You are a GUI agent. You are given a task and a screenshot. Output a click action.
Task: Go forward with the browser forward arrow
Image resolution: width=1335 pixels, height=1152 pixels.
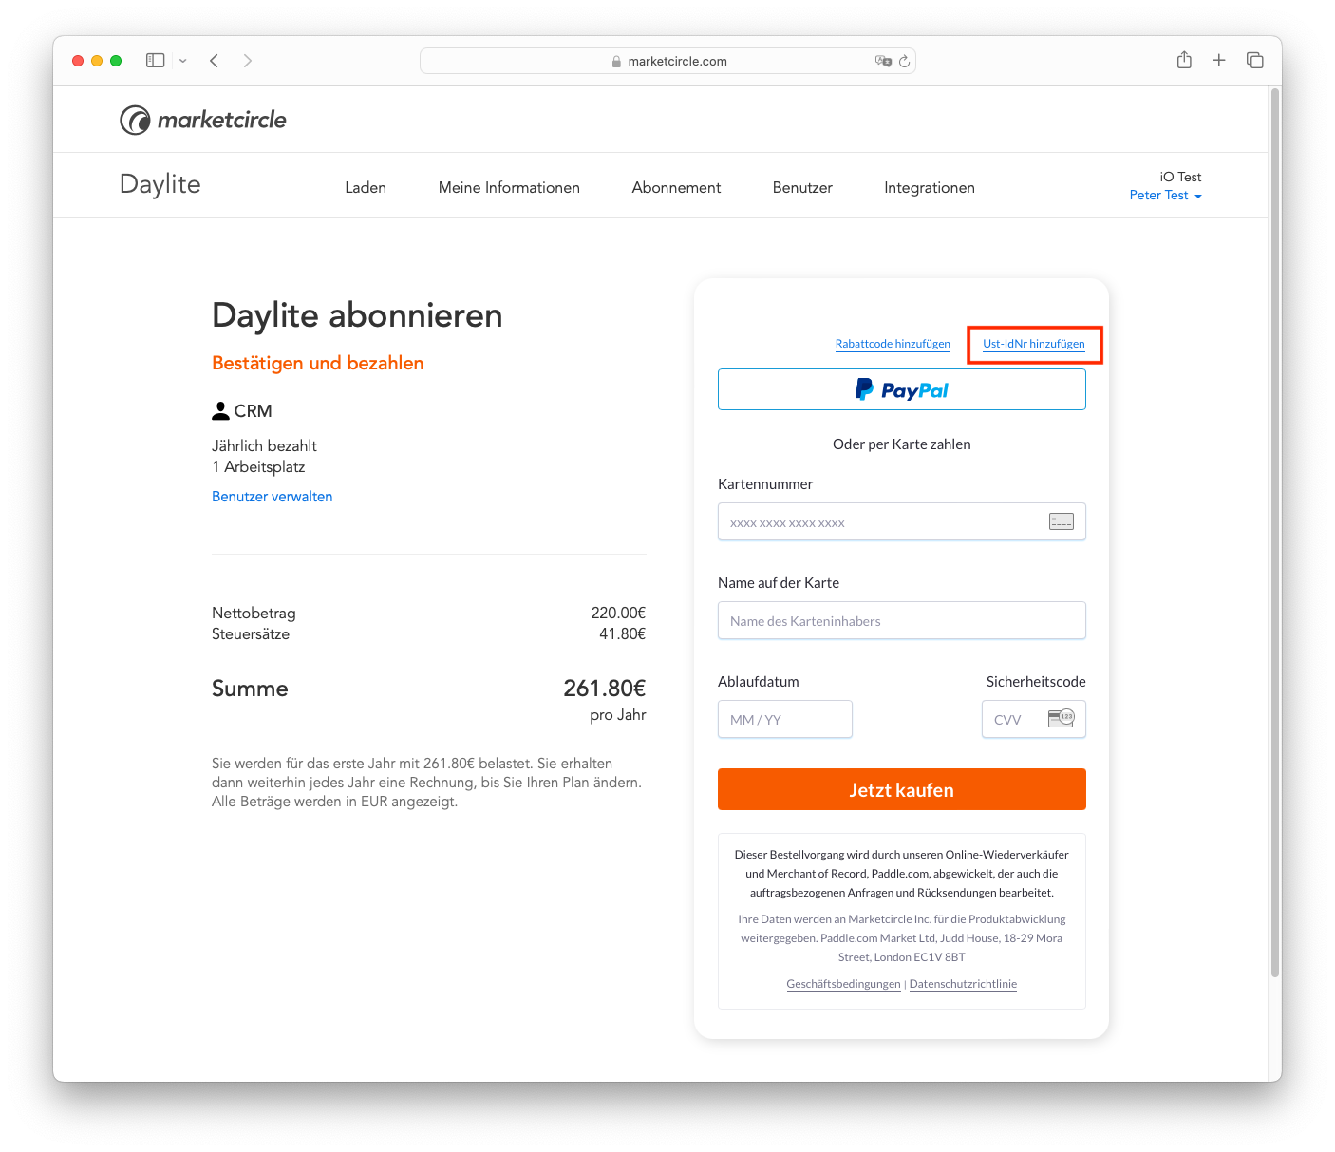click(x=248, y=61)
